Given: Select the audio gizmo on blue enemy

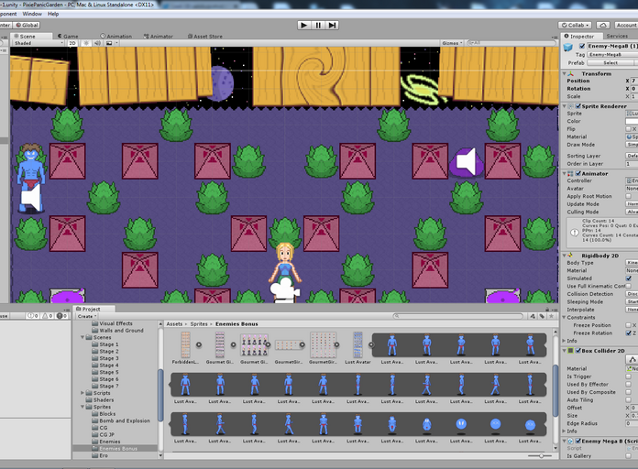Looking at the screenshot, I should tap(31, 198).
